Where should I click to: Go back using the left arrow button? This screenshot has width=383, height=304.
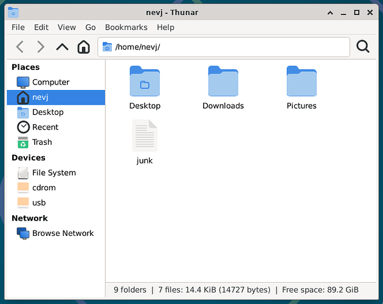(x=20, y=47)
